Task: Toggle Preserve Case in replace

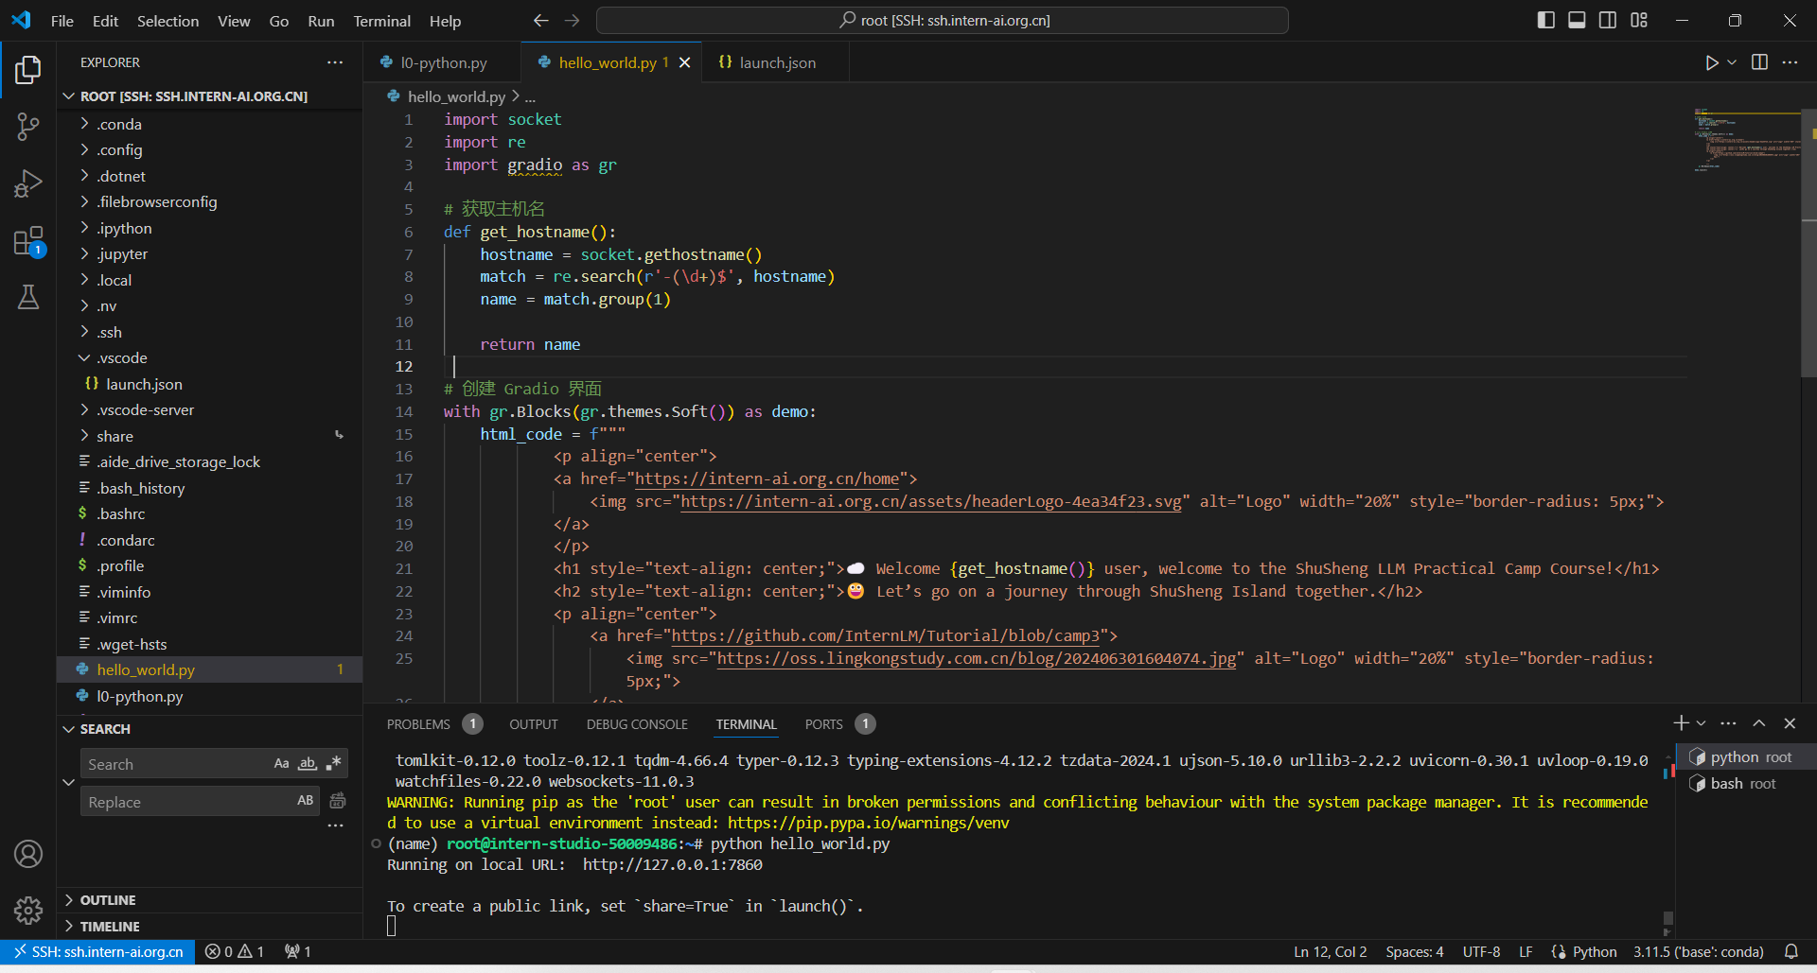Action: (305, 801)
